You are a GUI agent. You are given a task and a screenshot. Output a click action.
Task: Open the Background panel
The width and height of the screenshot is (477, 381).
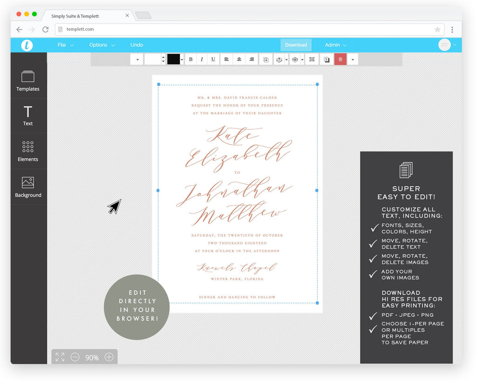coord(28,187)
